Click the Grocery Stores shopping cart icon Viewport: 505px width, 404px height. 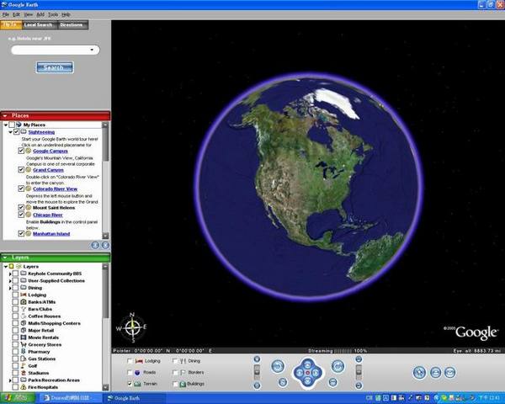pyautogui.click(x=24, y=344)
